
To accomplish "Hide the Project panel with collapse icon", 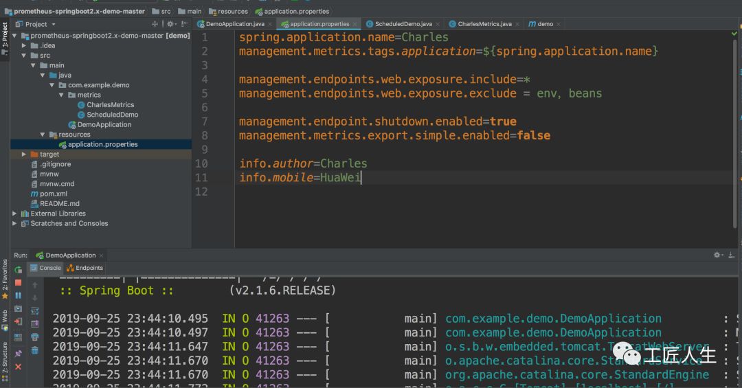I will [x=184, y=24].
